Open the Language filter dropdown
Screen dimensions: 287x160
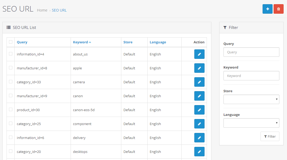click(x=251, y=123)
